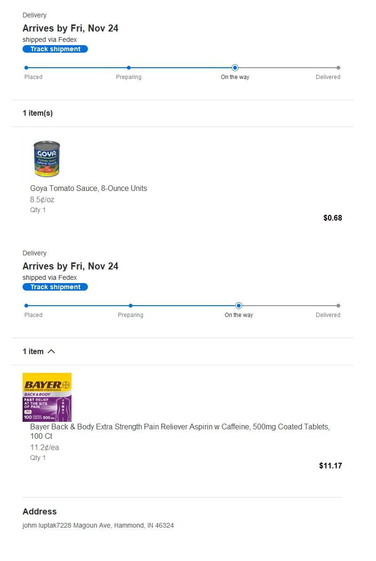
Task: Click second shipment's Delivered end dot
Action: [338, 306]
